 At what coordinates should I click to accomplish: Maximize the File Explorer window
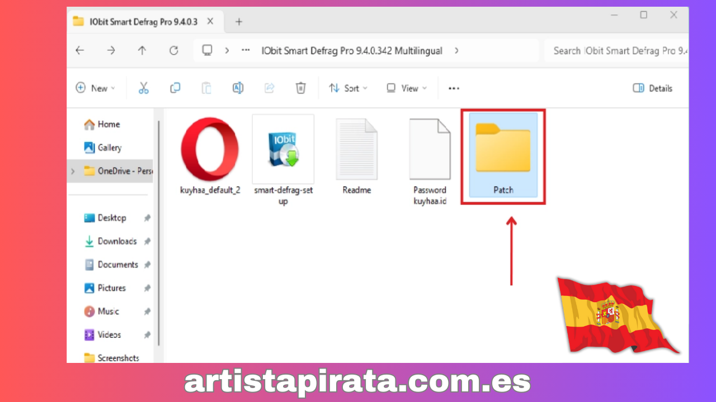click(x=643, y=15)
